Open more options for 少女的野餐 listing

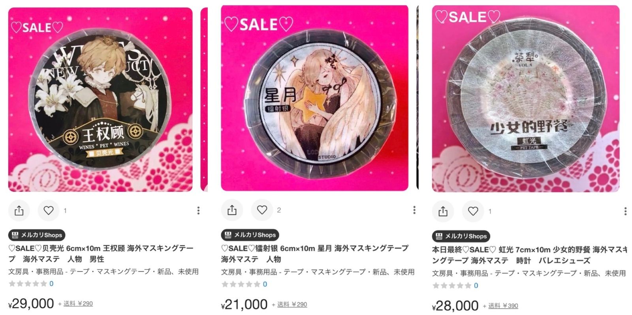[625, 212]
